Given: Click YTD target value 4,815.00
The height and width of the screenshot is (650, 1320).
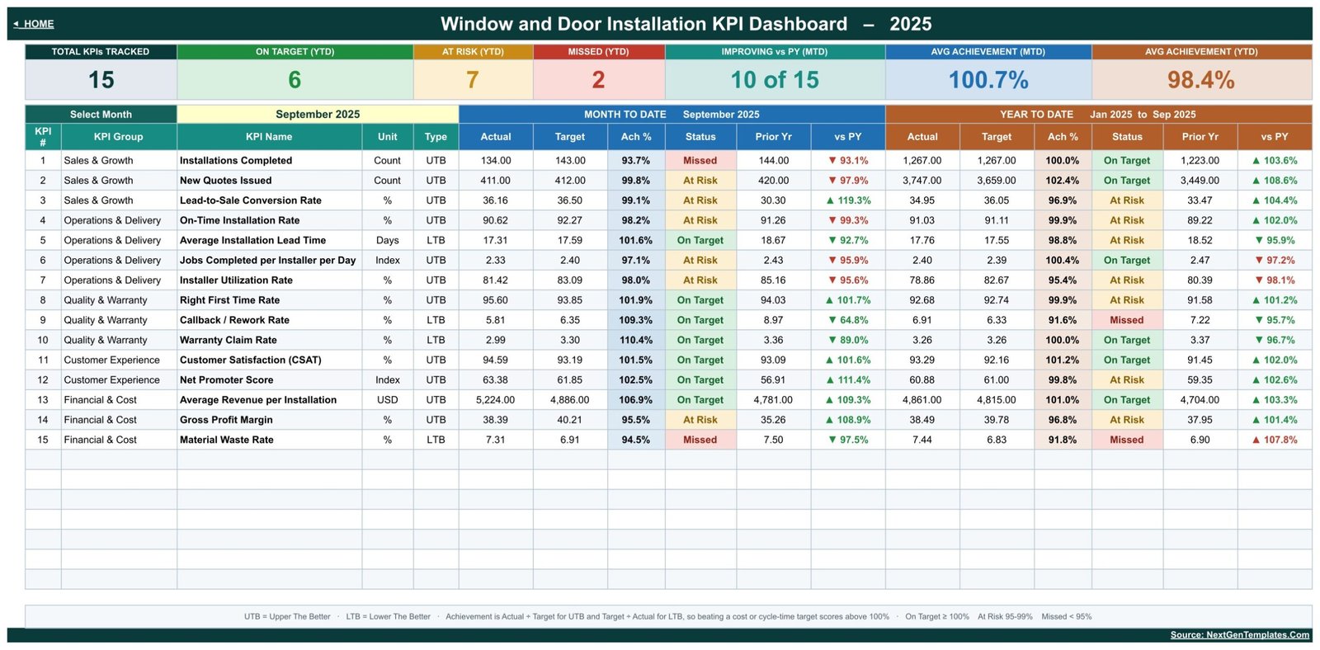Looking at the screenshot, I should [997, 400].
